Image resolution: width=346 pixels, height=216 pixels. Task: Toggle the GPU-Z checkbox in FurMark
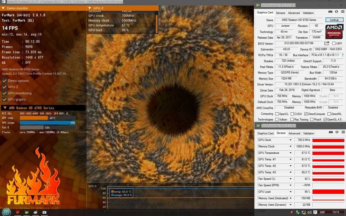click(4, 87)
